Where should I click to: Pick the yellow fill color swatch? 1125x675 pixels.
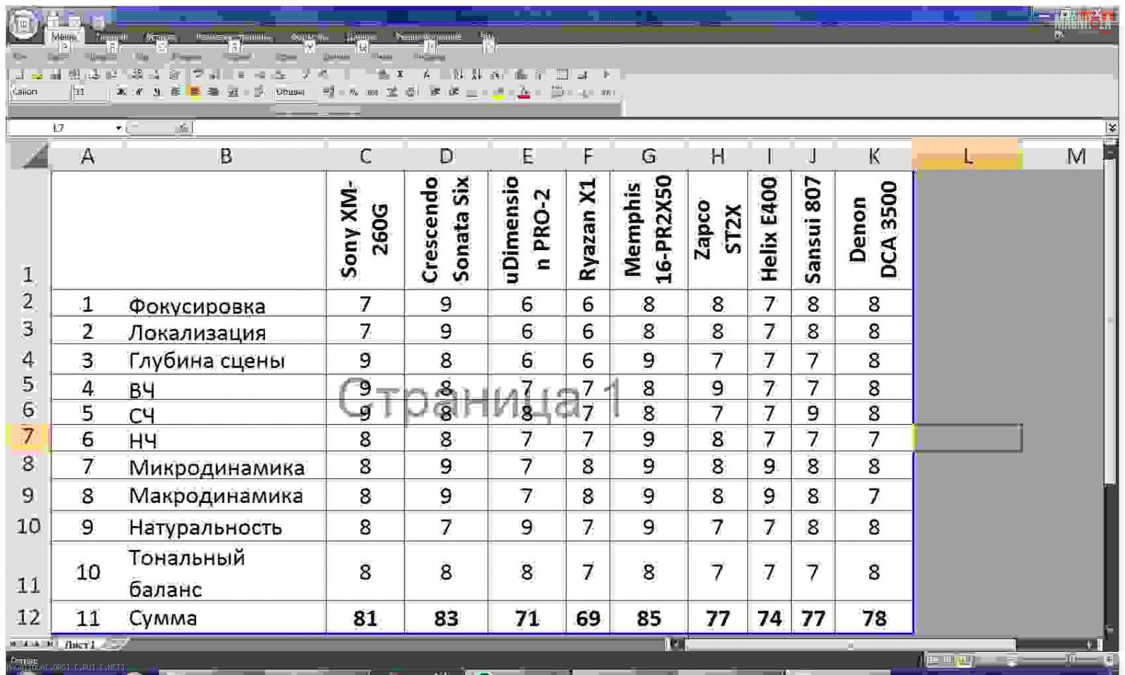coord(499,92)
